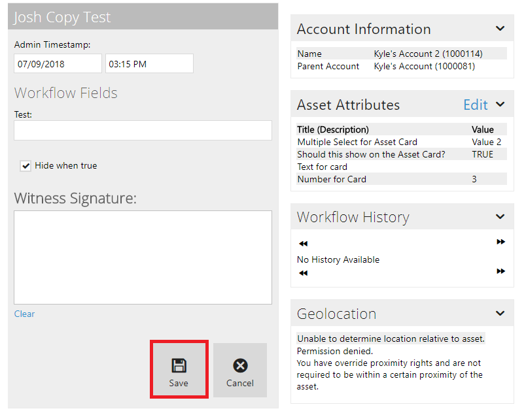Collapse the Geolocation panel

500,314
